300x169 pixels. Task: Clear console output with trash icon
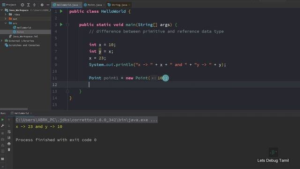click(x=9, y=150)
